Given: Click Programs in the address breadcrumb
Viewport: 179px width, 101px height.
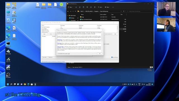Looking at the screenshot, I should [96, 11].
